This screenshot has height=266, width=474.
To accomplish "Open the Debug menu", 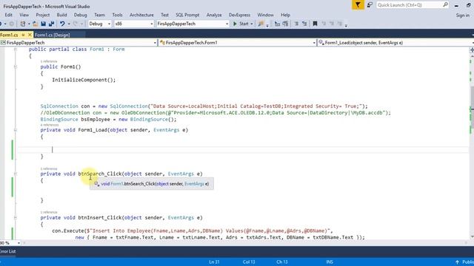I will pyautogui.click(x=81, y=15).
